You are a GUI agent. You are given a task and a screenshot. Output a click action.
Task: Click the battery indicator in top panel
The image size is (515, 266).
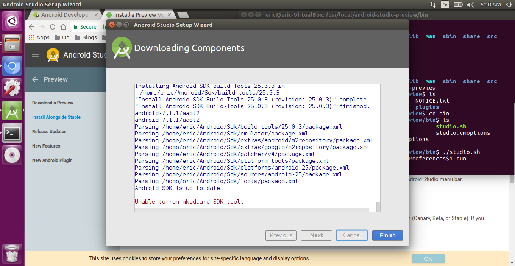(x=458, y=5)
